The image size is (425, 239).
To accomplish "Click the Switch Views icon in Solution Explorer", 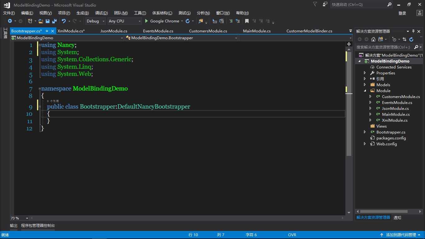I will [381, 39].
